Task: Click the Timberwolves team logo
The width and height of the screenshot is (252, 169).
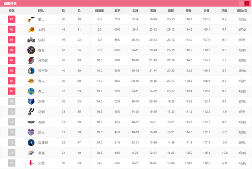Action: click(x=31, y=143)
